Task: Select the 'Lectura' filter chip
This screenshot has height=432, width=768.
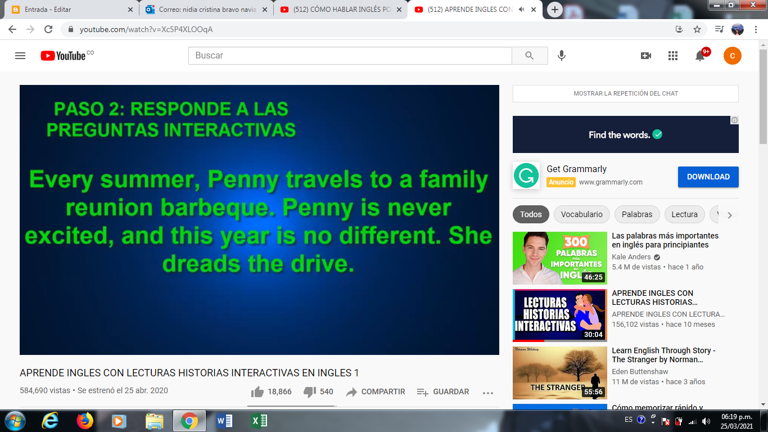Action: [684, 214]
